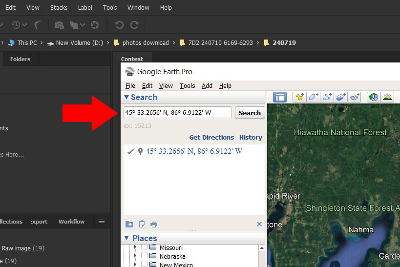The width and height of the screenshot is (400, 267).
Task: Open Bridge Tools menu
Action: point(110,8)
